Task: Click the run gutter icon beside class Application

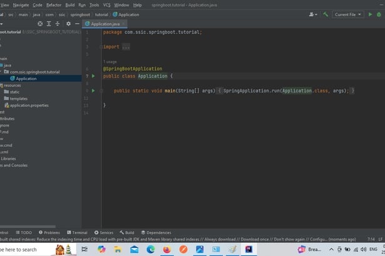Action: (93, 76)
